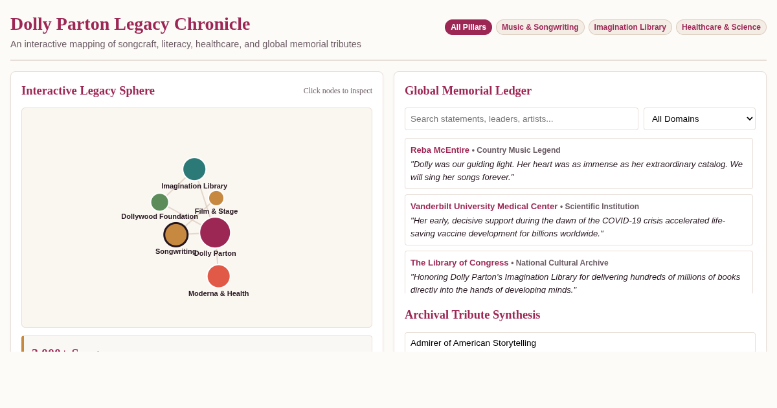The width and height of the screenshot is (777, 408).
Task: Activate the All Pillars filter pill
Action: [x=468, y=27]
